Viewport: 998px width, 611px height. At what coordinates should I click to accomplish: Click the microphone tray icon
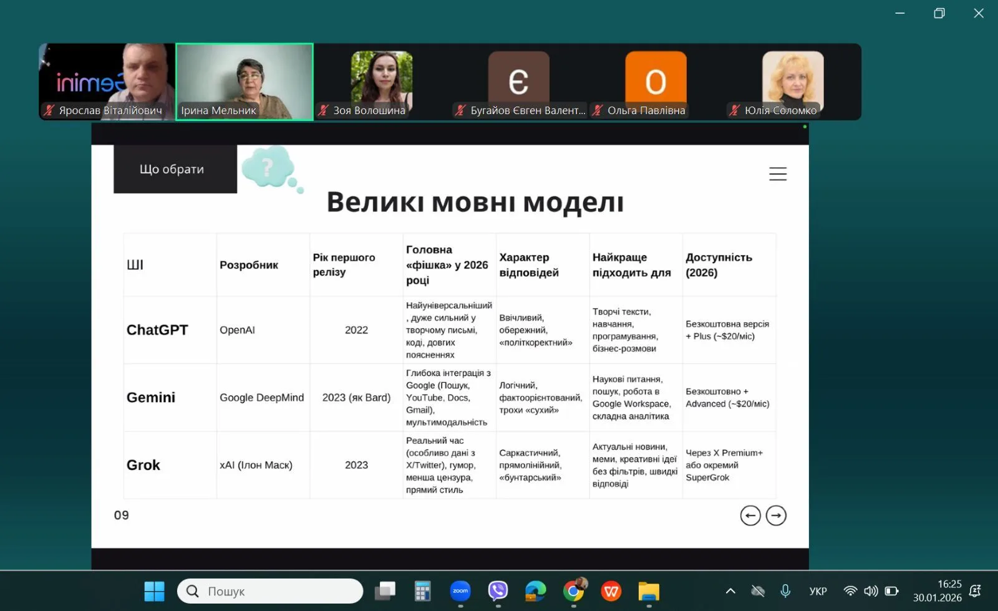tap(785, 591)
